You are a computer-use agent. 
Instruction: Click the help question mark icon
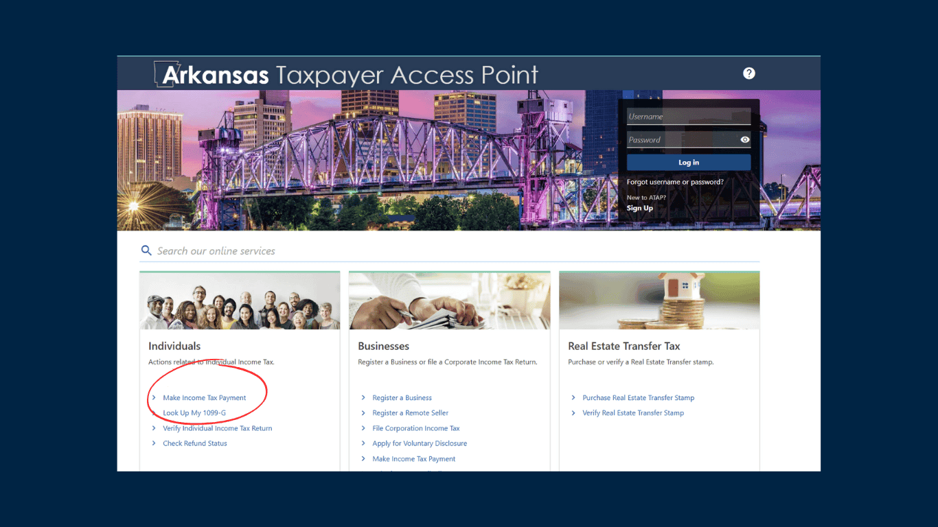pos(749,73)
